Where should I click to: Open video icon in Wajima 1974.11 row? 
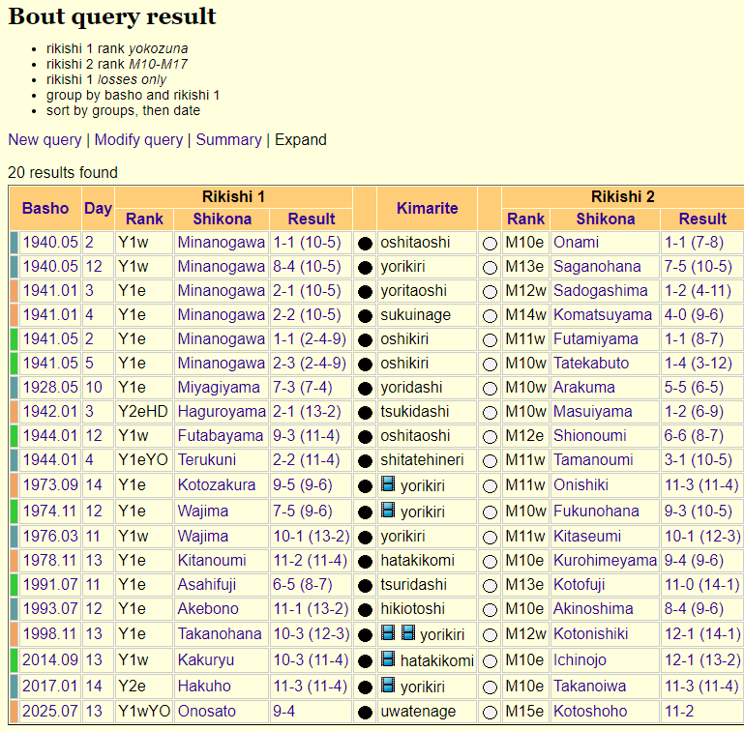tap(388, 510)
